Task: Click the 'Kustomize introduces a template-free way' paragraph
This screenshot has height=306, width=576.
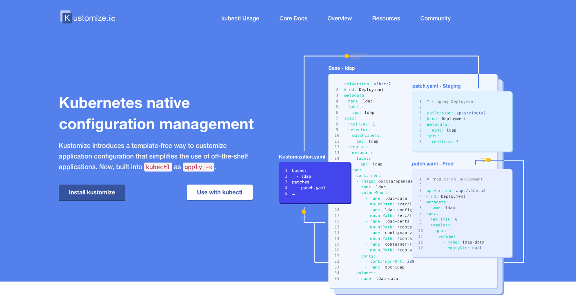Action: [x=153, y=156]
